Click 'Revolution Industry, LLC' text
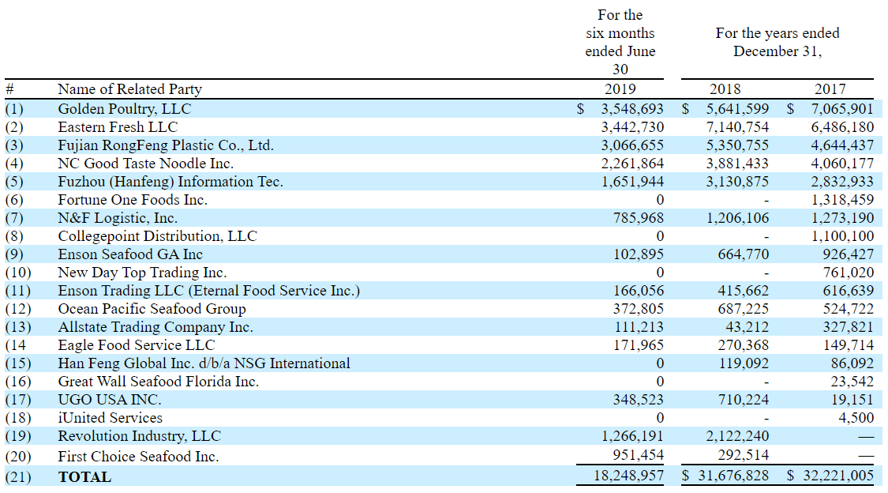This screenshot has height=493, width=888. coord(139,435)
